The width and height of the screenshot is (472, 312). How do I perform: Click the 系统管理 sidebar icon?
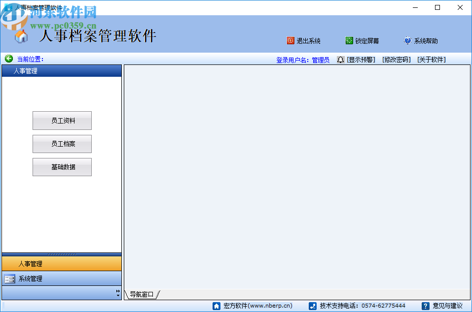[x=9, y=279]
